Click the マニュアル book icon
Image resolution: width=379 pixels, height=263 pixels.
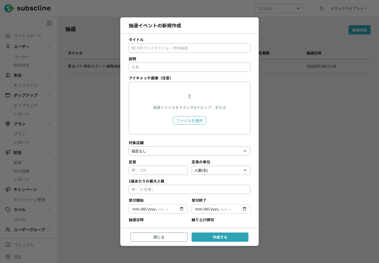(8, 245)
